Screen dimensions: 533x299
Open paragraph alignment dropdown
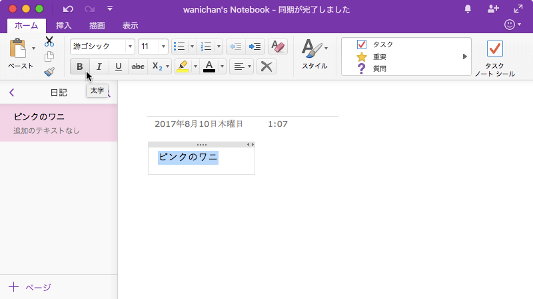point(242,66)
